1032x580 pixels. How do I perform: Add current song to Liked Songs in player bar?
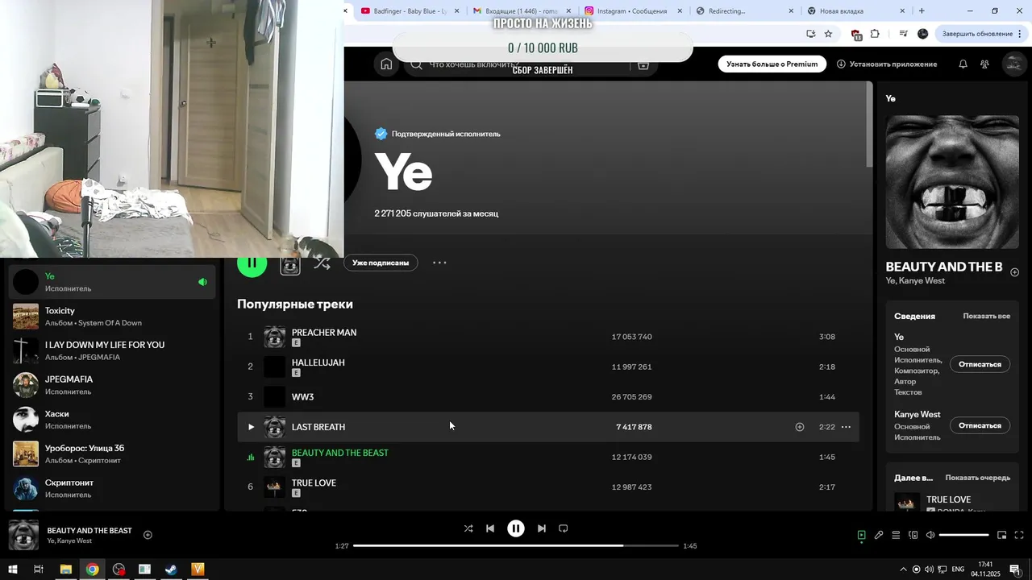point(148,535)
